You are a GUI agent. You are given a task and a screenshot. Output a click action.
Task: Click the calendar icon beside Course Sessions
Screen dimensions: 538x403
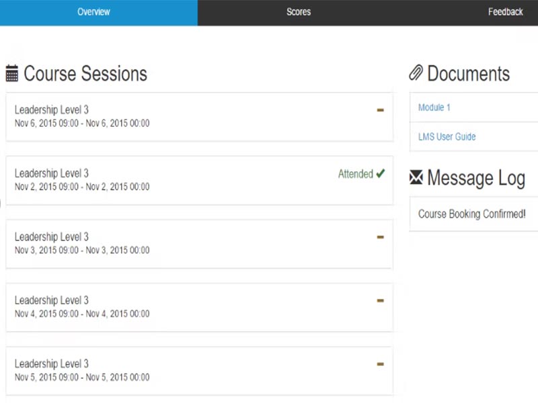coord(11,73)
